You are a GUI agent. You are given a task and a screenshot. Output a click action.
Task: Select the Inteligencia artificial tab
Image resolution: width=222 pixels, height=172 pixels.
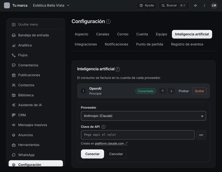(192, 34)
